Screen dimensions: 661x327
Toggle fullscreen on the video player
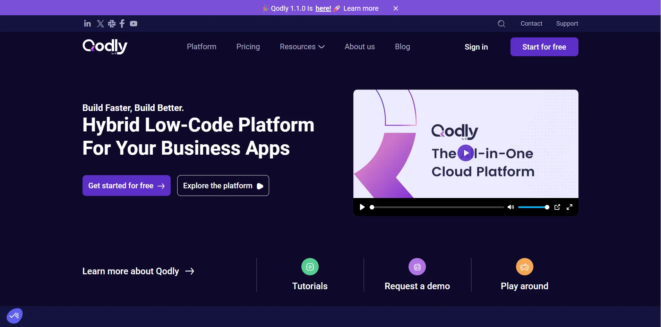click(x=569, y=207)
